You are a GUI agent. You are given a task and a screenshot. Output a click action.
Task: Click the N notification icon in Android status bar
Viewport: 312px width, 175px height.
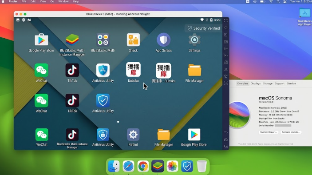click(29, 20)
